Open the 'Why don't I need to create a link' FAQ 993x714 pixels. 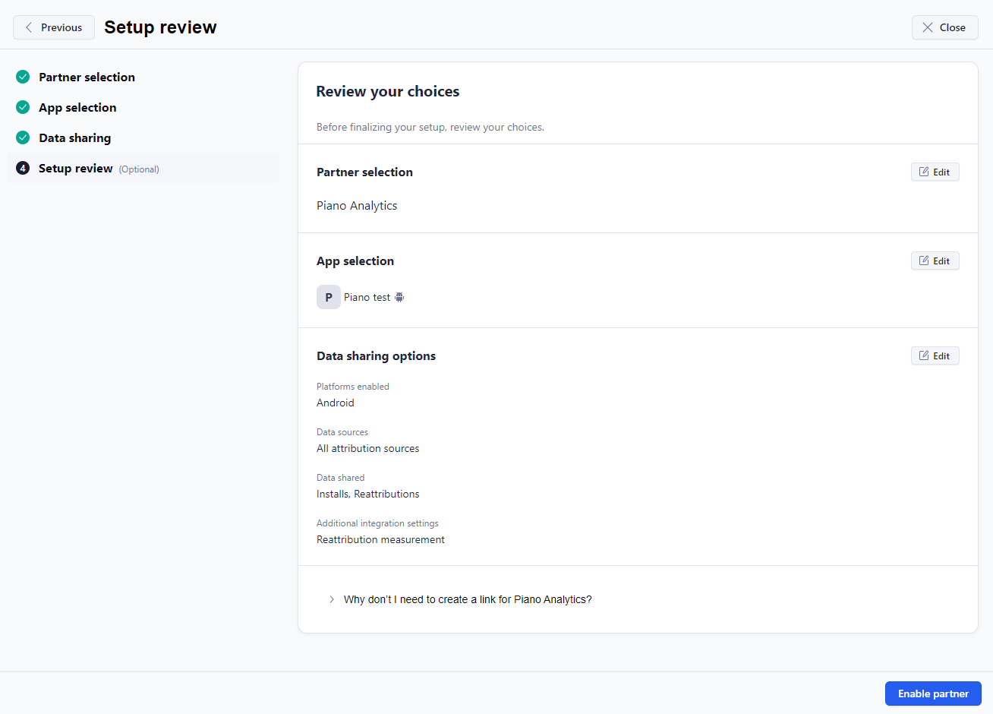pyautogui.click(x=467, y=599)
